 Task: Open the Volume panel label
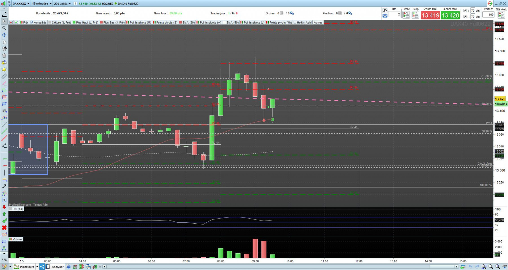pyautogui.click(x=16, y=239)
